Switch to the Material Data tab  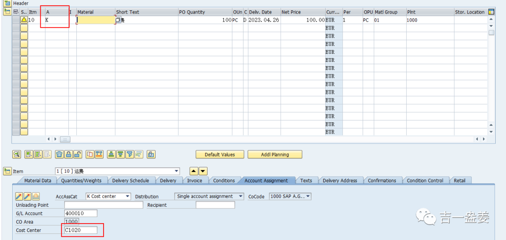click(x=38, y=180)
